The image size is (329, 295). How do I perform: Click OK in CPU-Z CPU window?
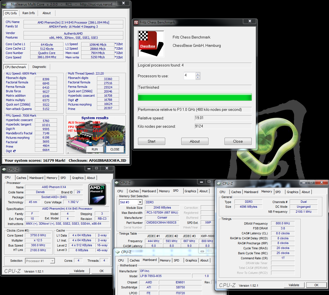point(101,271)
